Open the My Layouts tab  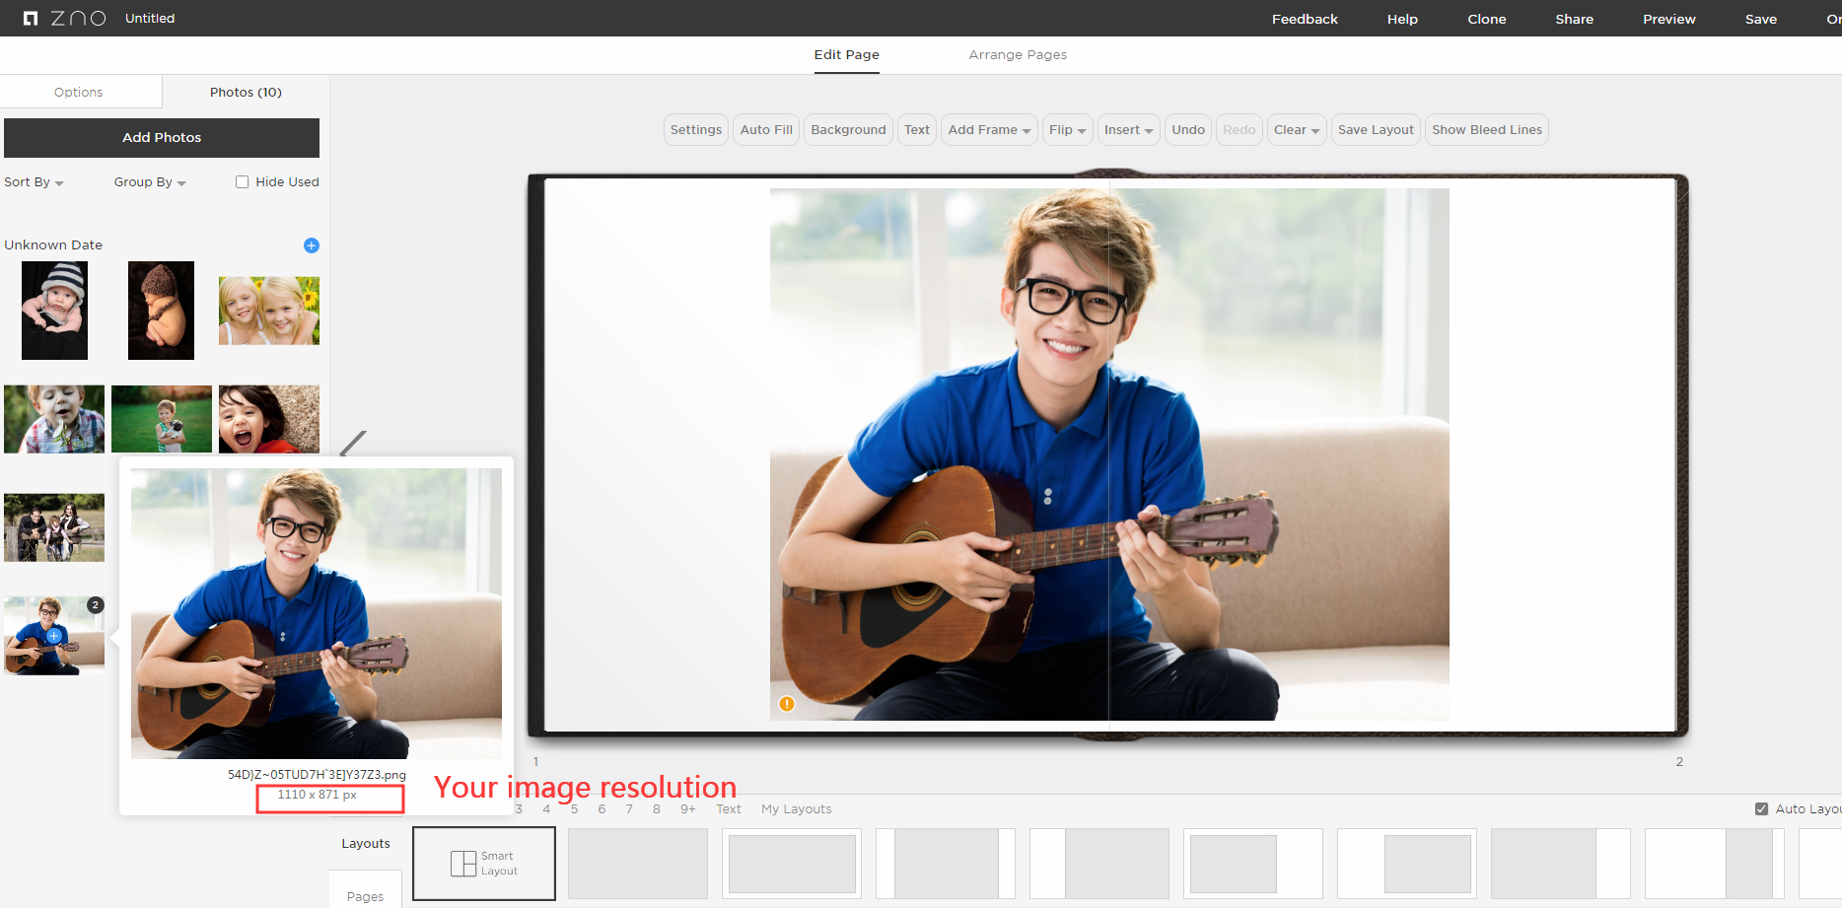tap(797, 809)
